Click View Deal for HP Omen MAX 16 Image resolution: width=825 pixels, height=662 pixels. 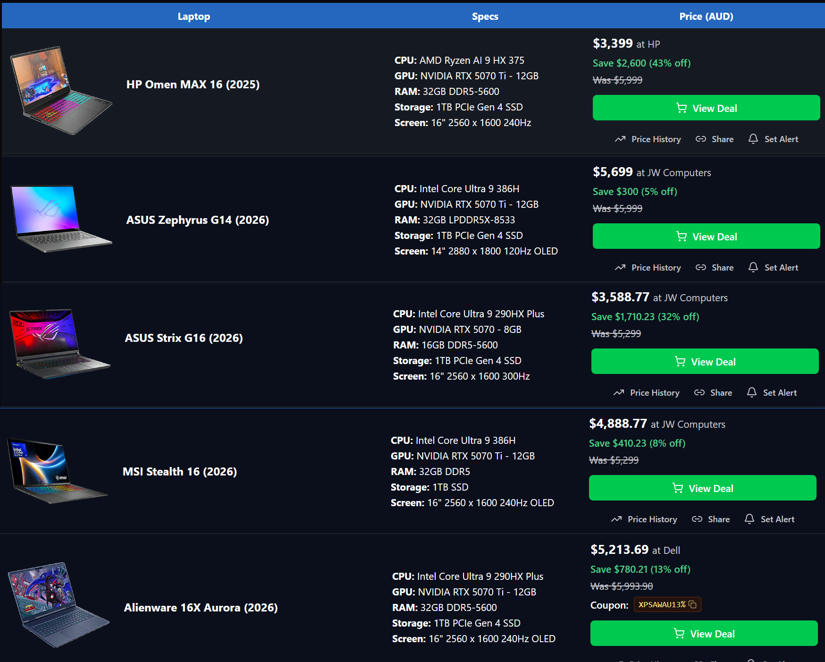706,108
